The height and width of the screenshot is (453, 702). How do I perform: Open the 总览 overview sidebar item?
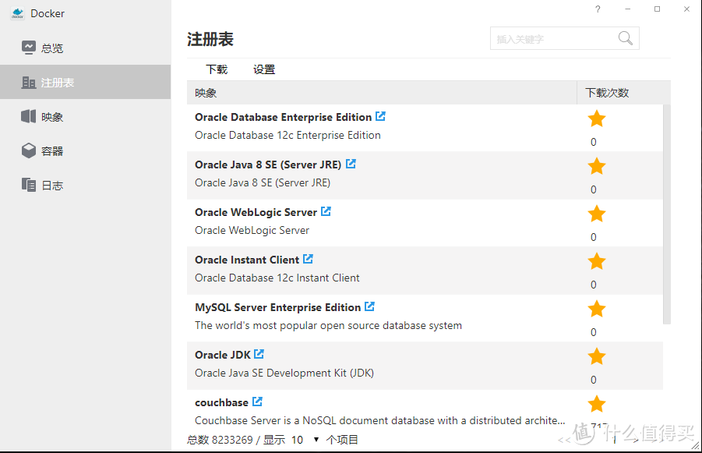[x=85, y=48]
